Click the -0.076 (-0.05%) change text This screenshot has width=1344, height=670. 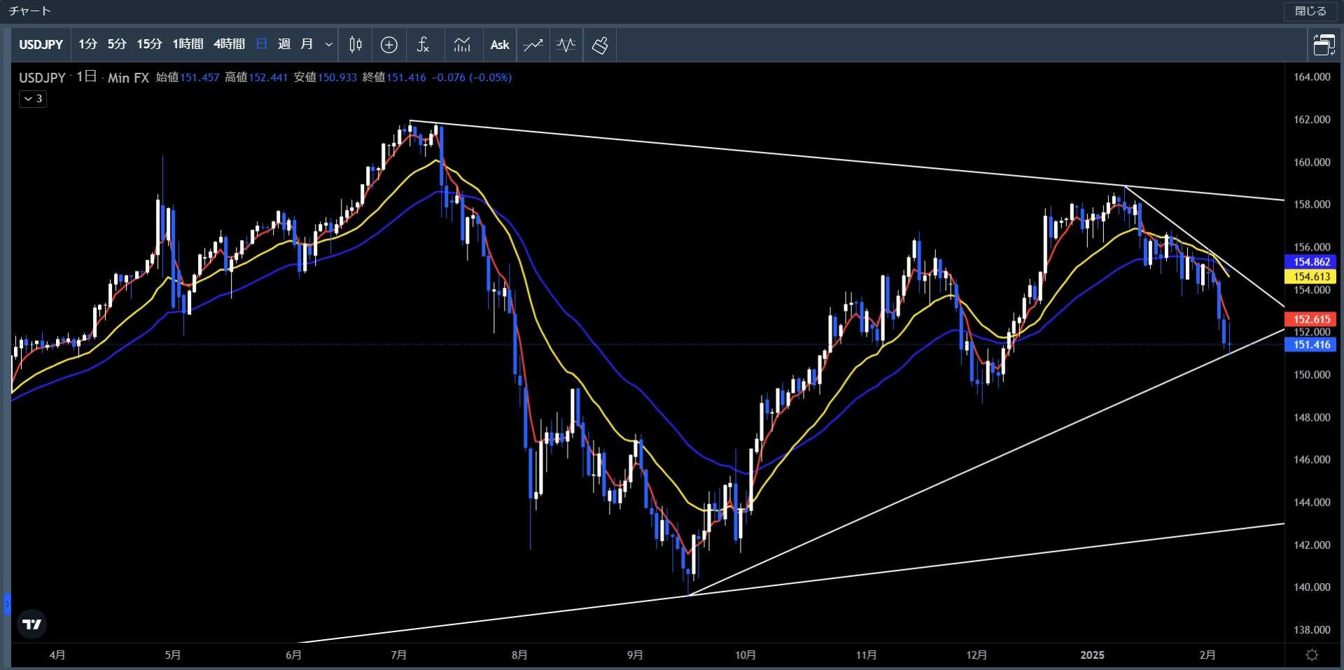[x=472, y=78]
